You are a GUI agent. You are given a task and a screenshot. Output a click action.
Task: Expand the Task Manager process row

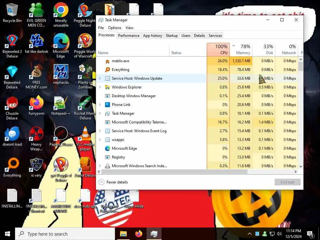click(100, 113)
